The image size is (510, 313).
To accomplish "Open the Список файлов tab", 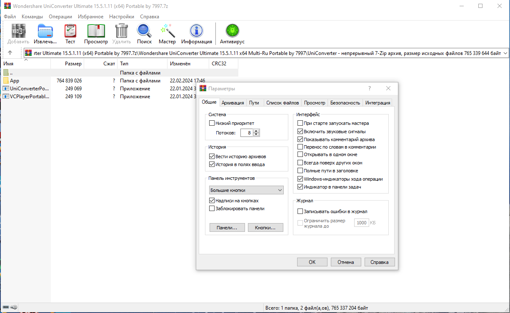I will (x=282, y=103).
